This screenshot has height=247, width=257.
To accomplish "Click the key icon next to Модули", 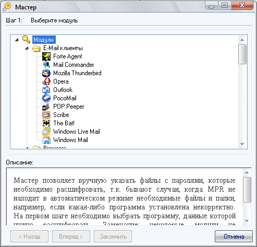I will (27, 40).
